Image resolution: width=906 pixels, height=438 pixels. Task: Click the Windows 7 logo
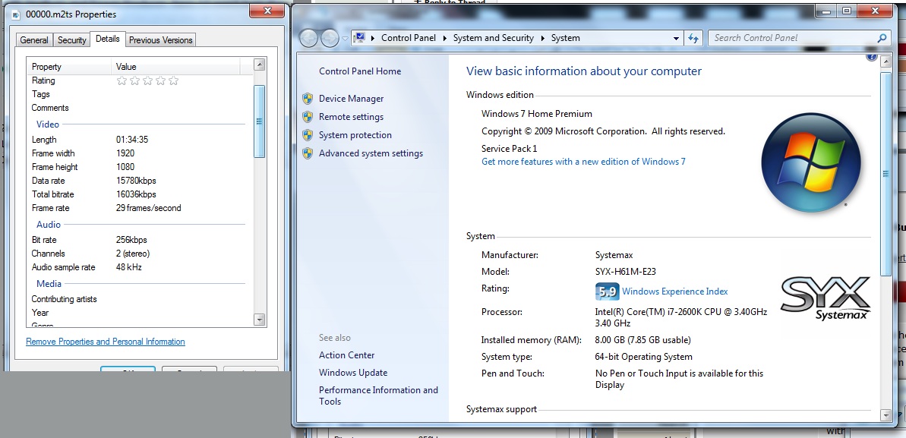[x=811, y=162]
